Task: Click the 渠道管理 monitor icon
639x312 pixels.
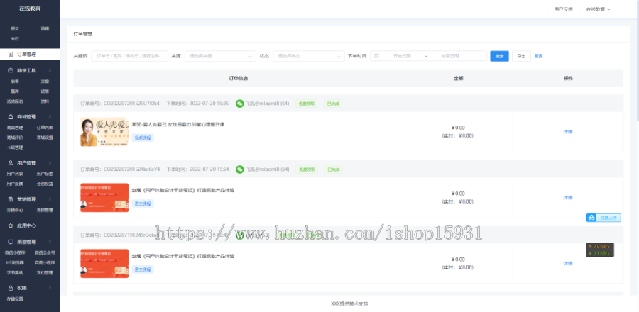Action: tap(11, 242)
